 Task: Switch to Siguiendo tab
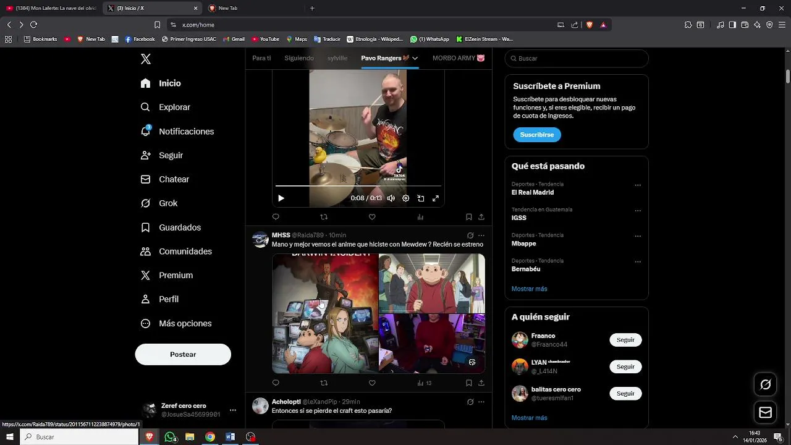(299, 58)
